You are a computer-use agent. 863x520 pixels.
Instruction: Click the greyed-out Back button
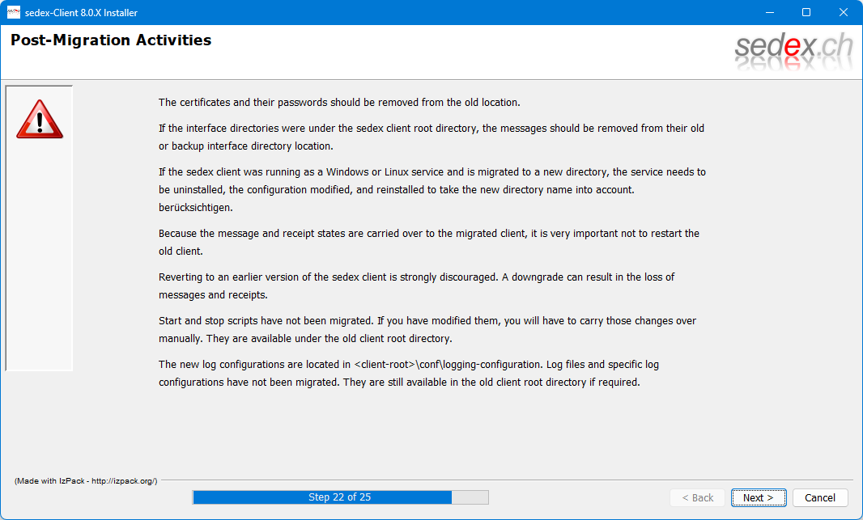pyautogui.click(x=698, y=497)
